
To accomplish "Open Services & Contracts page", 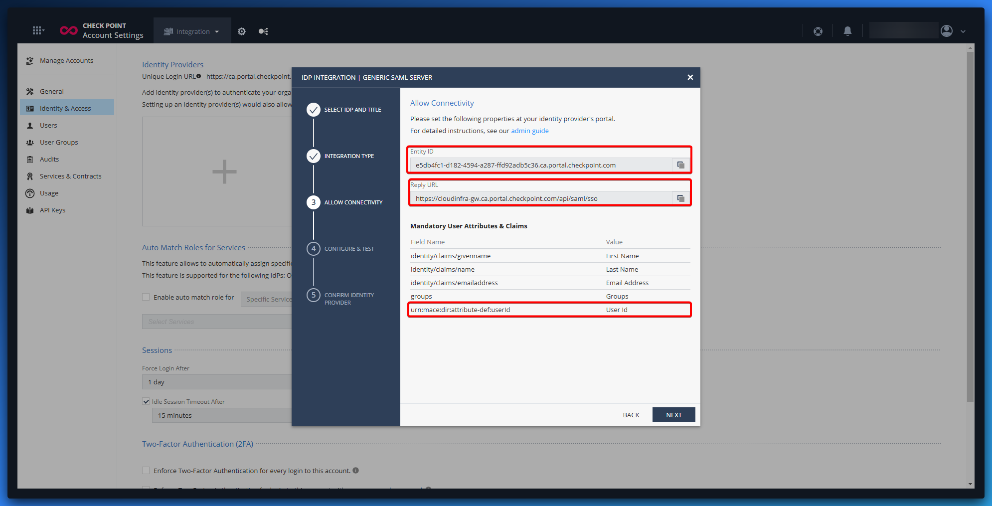I will pyautogui.click(x=67, y=176).
